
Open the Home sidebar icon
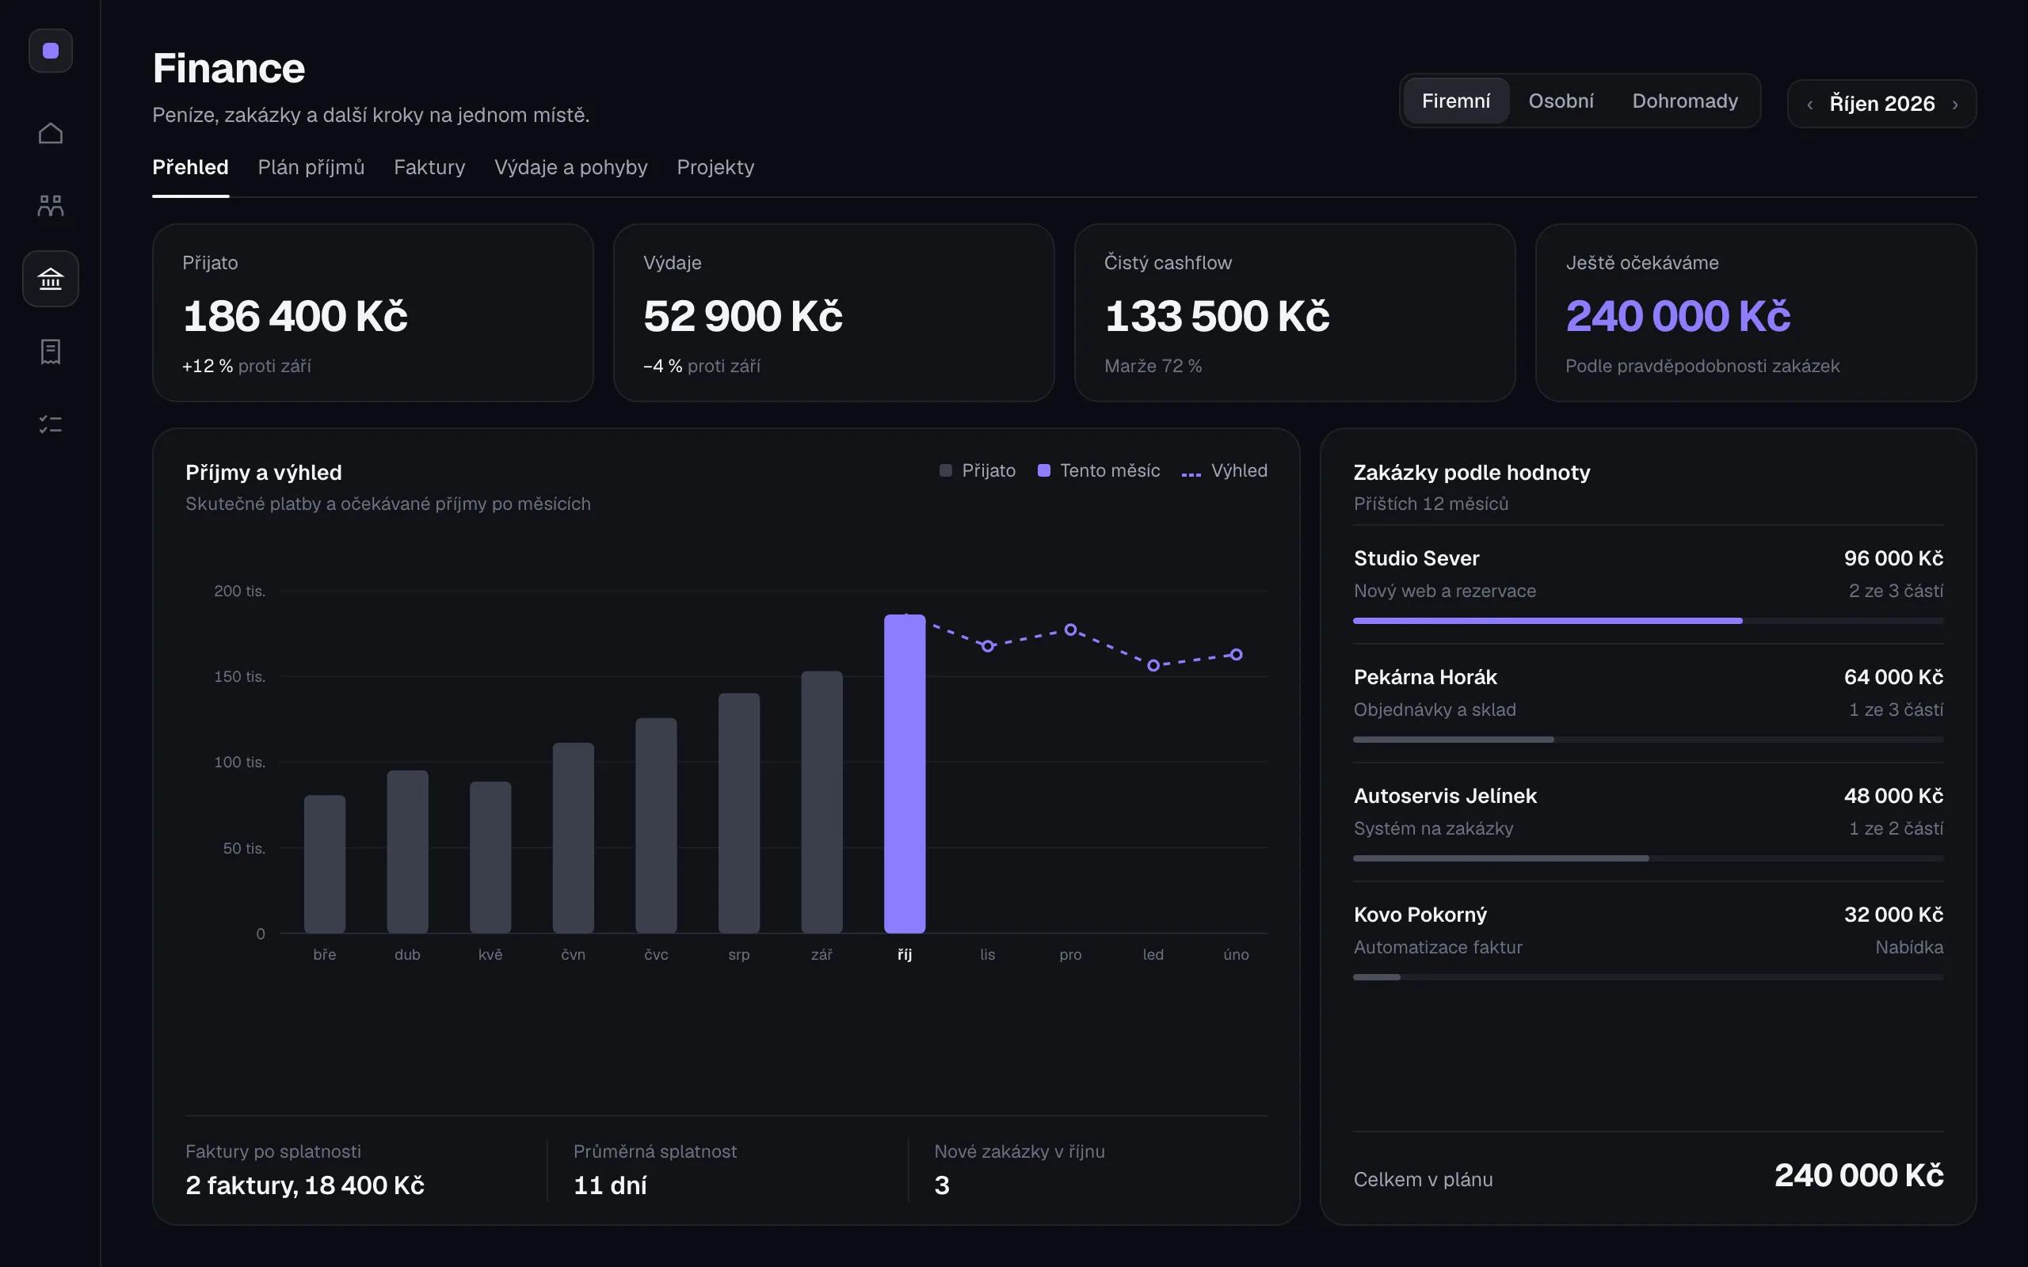point(50,133)
